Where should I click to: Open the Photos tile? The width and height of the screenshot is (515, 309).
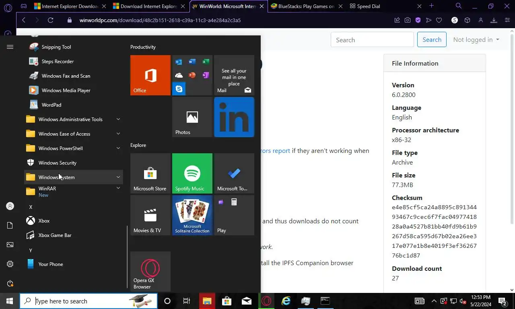[192, 117]
